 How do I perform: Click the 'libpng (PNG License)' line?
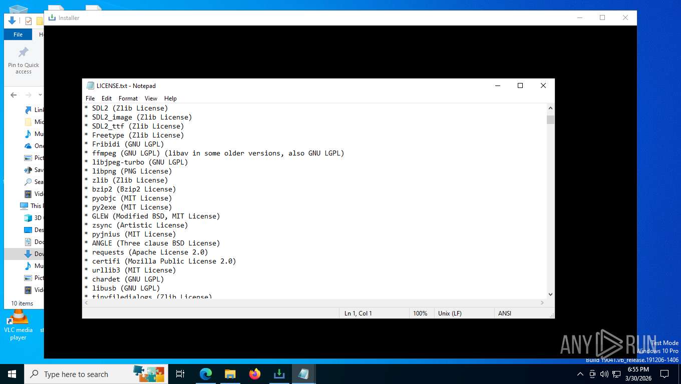click(x=128, y=171)
